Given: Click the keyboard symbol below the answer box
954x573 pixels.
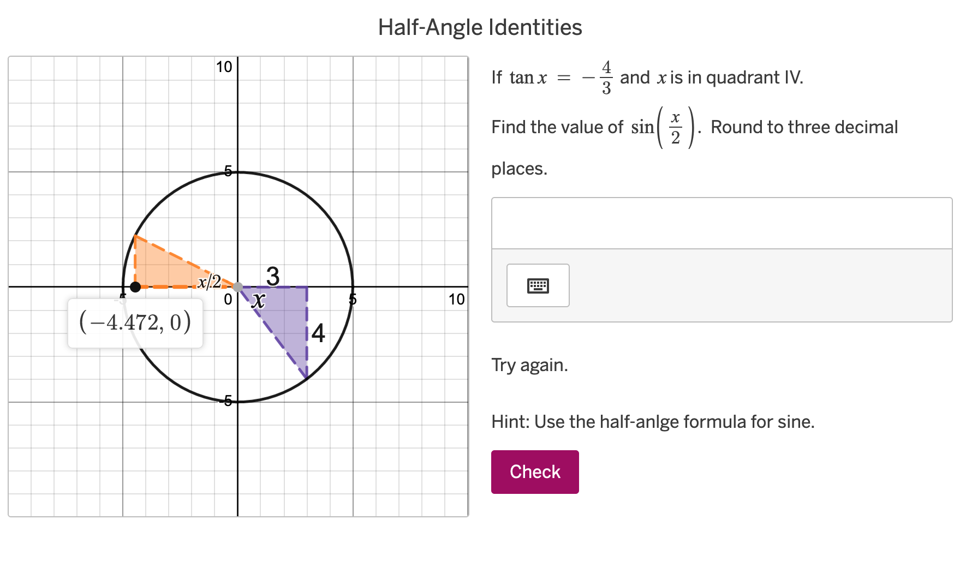Looking at the screenshot, I should (538, 285).
